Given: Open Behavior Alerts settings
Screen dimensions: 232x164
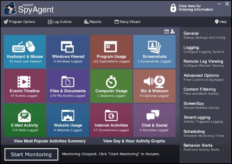Looking at the screenshot, I should [x=201, y=147].
